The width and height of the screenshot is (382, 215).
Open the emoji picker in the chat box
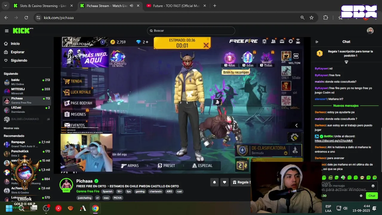(x=373, y=186)
